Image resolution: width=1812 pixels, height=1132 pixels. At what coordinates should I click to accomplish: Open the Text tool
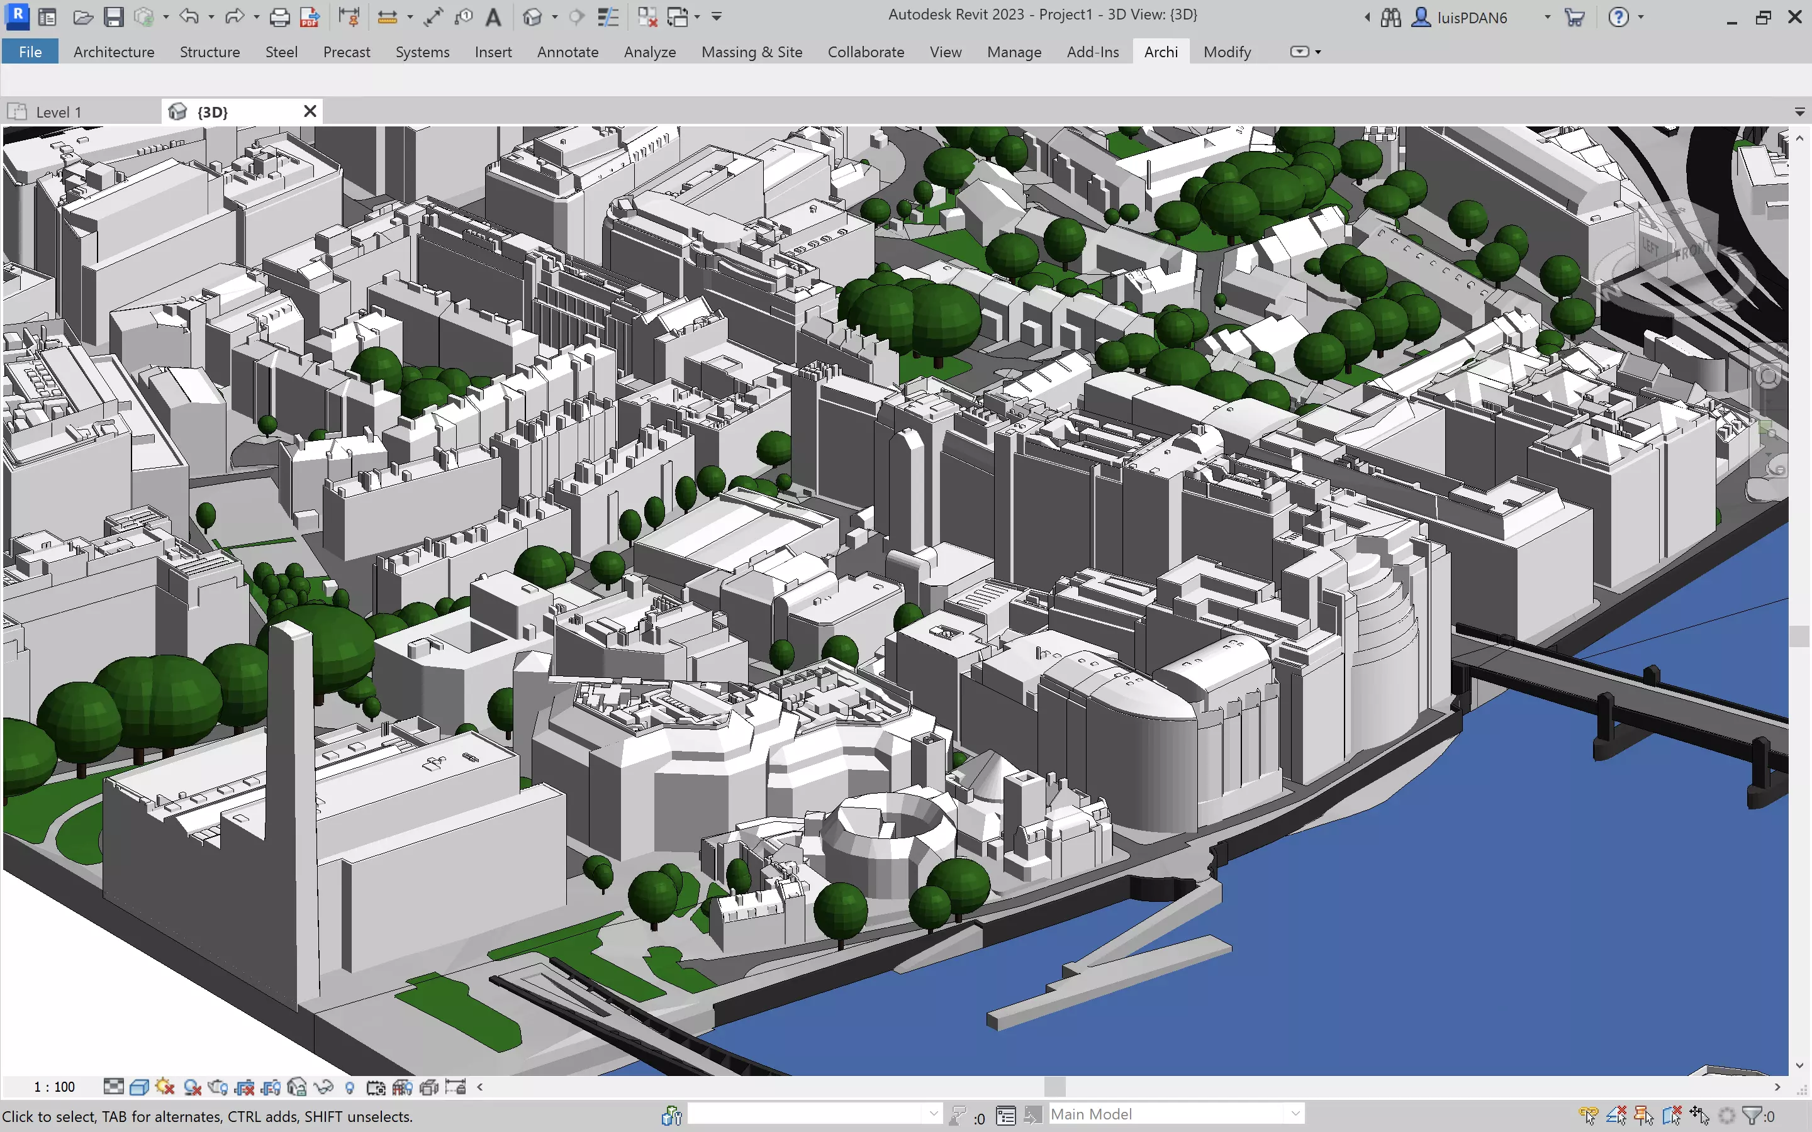494,16
